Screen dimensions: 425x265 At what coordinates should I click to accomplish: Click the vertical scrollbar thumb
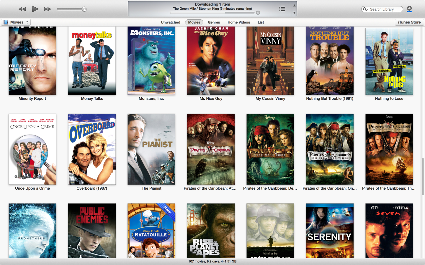(x=423, y=177)
